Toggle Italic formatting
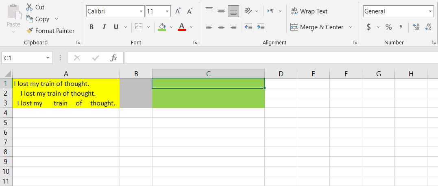Viewport: 438px width, 186px height. click(x=104, y=27)
